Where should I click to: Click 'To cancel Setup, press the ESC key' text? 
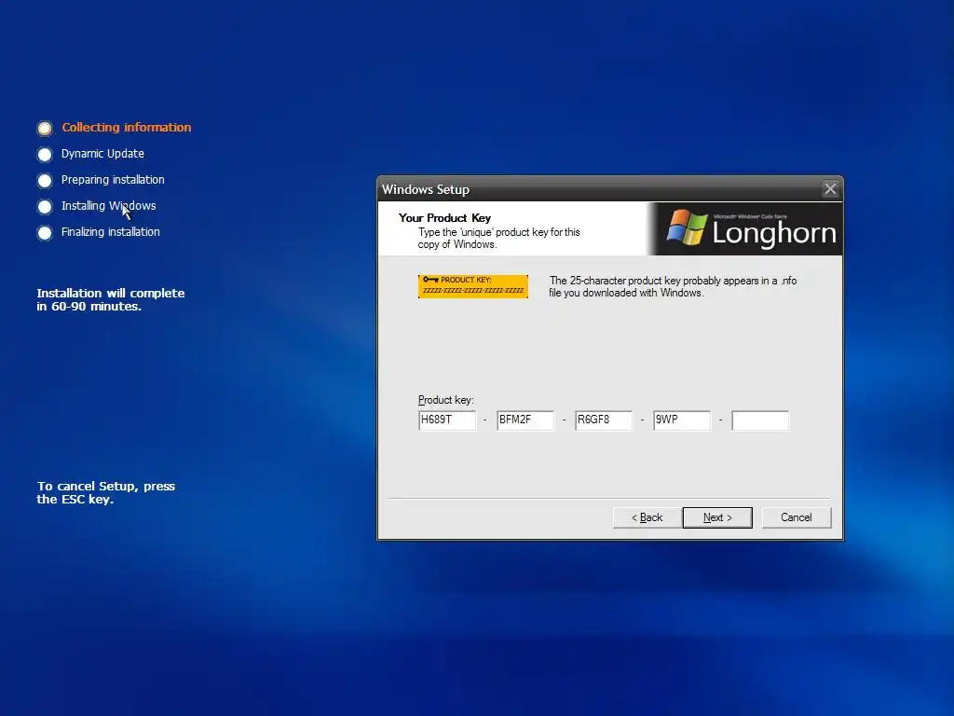[106, 492]
